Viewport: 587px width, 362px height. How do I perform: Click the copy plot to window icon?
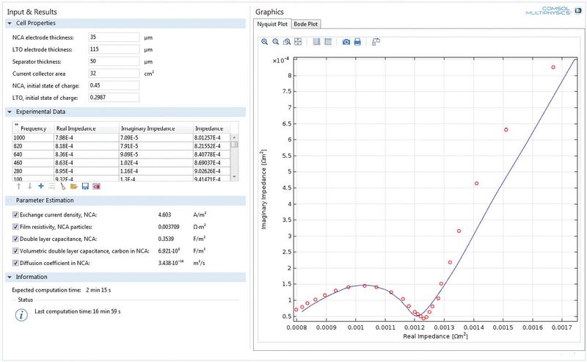pos(376,42)
